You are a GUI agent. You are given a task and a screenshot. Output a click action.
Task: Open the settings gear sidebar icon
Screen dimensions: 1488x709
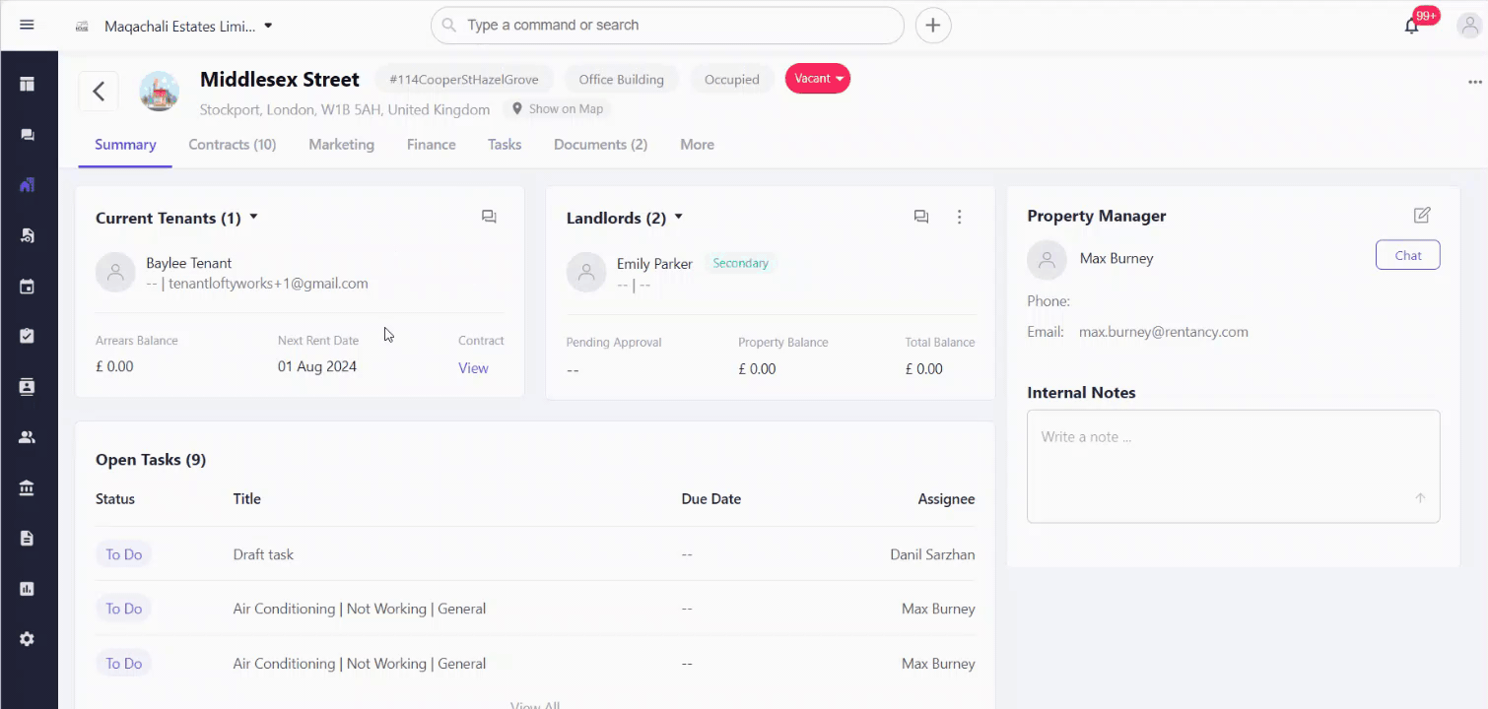coord(27,639)
